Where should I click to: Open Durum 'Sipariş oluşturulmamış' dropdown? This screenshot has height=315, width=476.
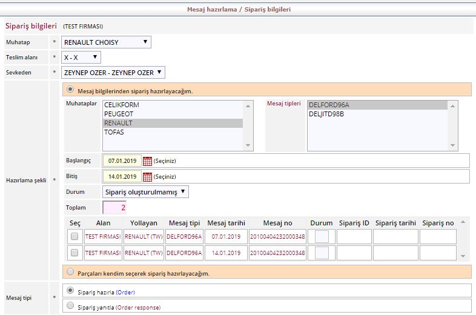[x=145, y=192]
